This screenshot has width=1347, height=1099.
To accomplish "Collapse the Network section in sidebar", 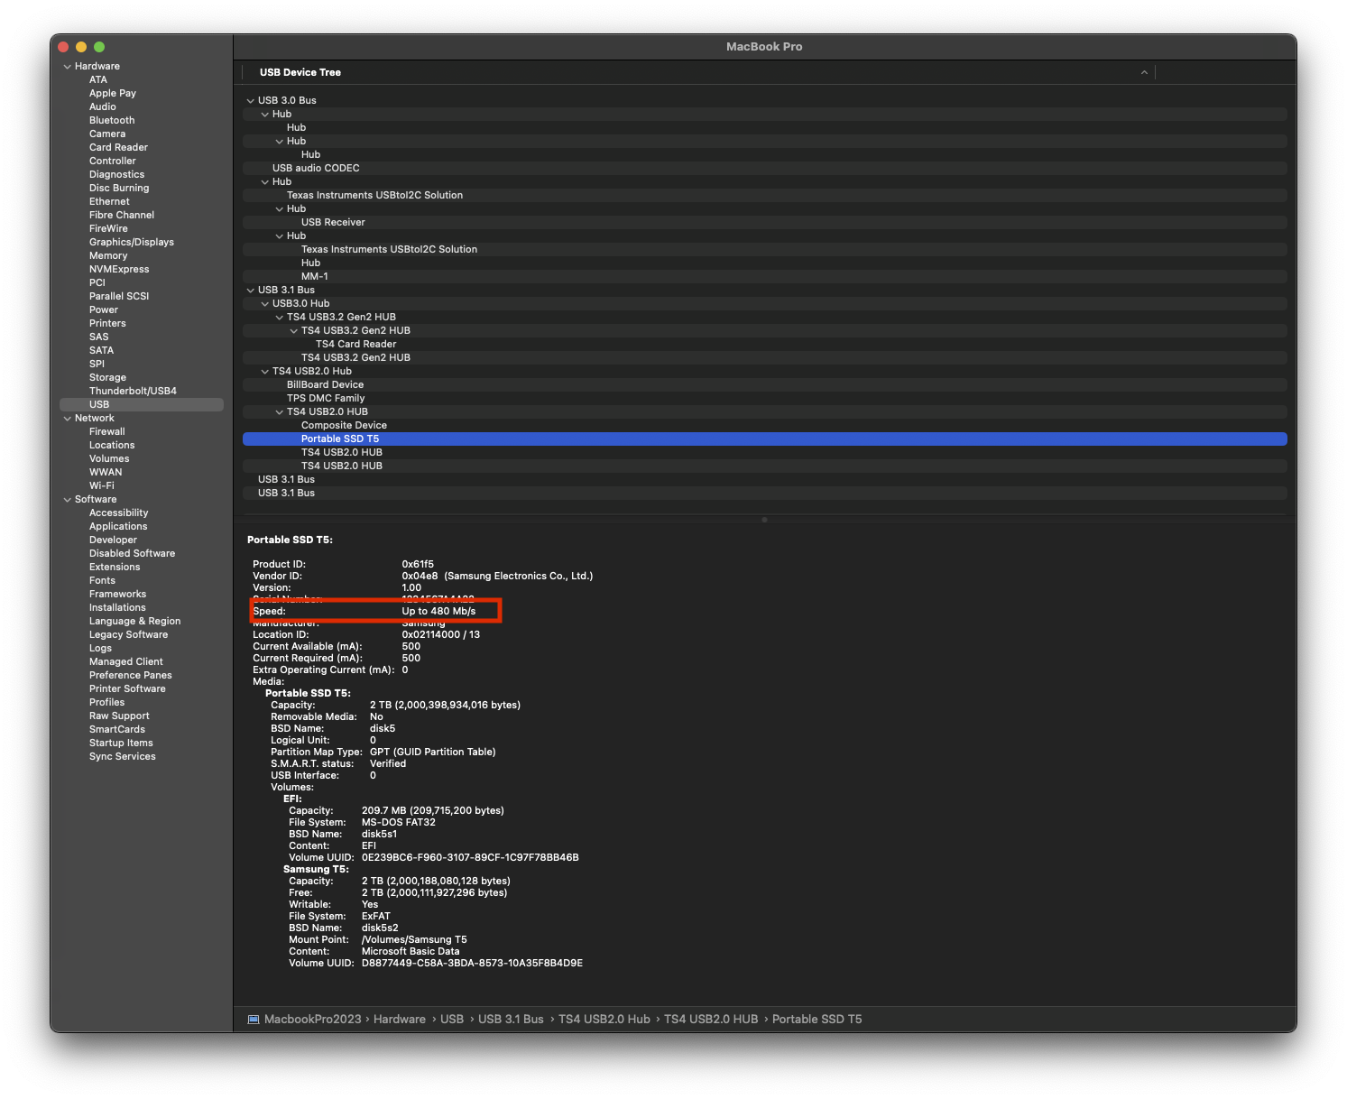I will point(67,419).
